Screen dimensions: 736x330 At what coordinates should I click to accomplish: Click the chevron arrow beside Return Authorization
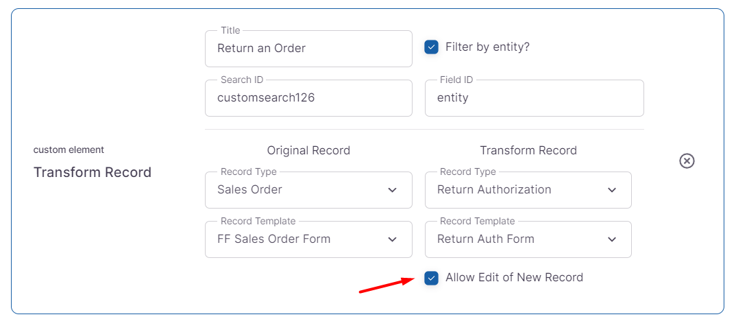612,190
